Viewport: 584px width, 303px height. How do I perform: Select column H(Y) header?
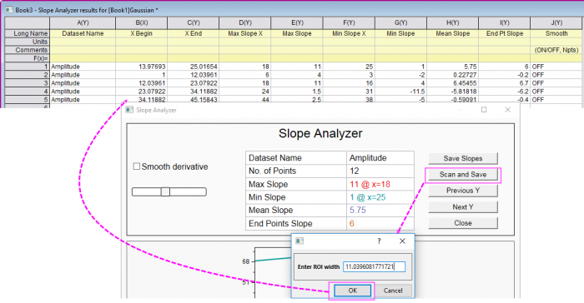(x=452, y=22)
